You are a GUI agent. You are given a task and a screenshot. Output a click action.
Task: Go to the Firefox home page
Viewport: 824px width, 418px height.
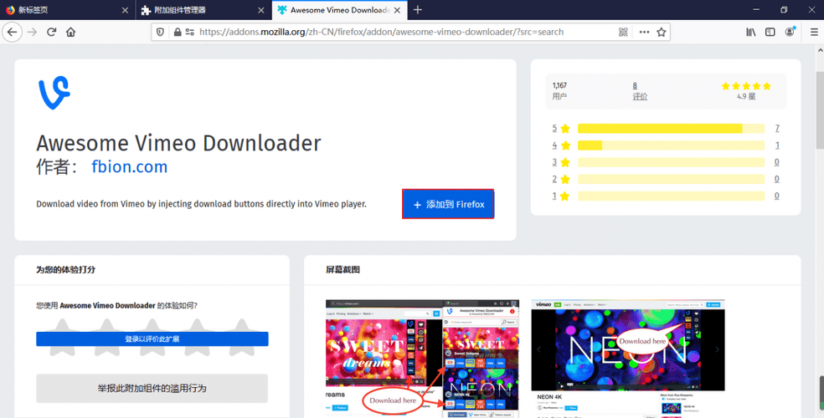coord(71,32)
